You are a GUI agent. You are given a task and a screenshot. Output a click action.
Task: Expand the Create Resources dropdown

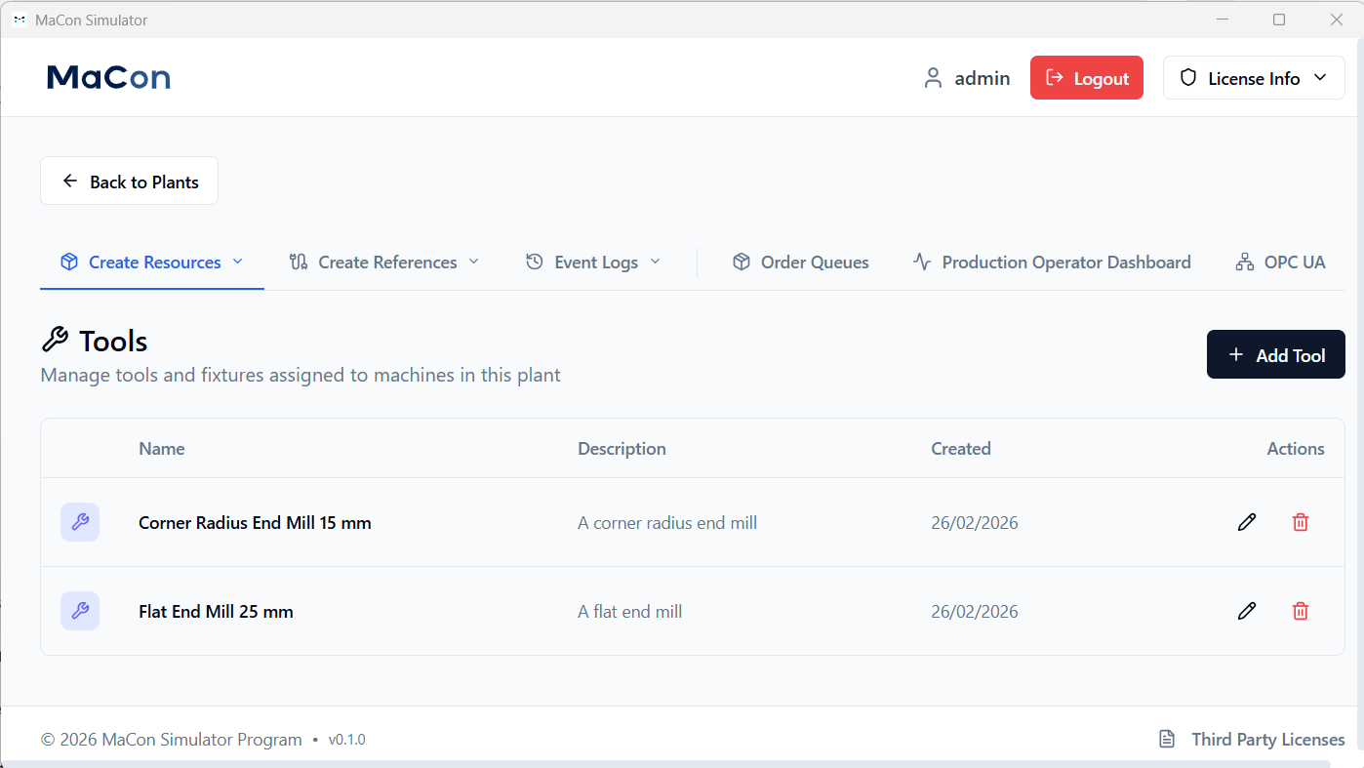[x=238, y=262]
